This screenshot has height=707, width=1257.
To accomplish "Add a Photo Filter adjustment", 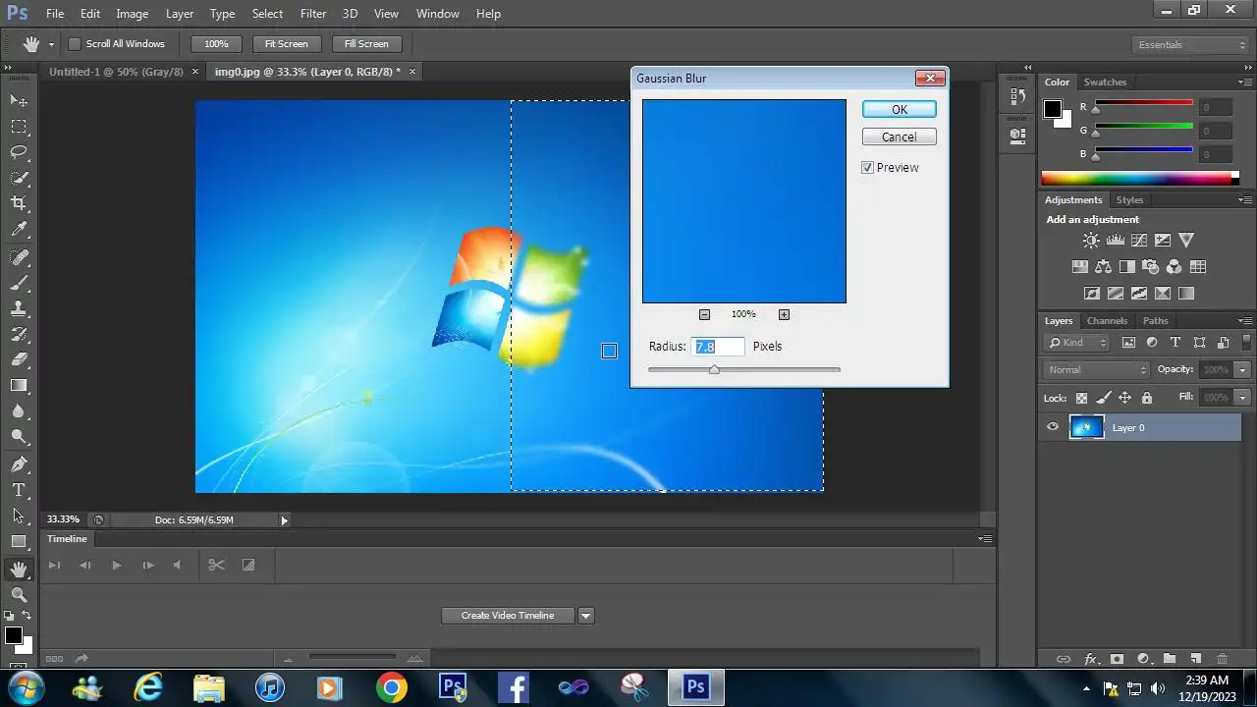I will (1151, 266).
